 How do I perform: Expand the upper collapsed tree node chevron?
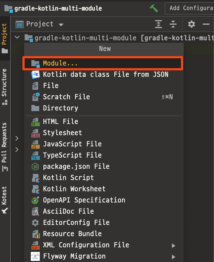[17, 138]
